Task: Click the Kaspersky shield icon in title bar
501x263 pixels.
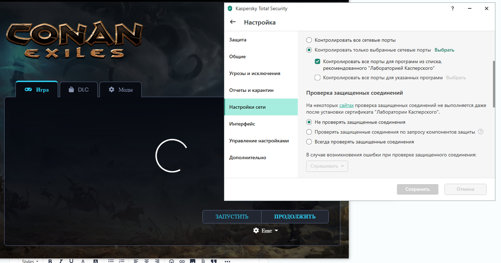Action: 230,8
